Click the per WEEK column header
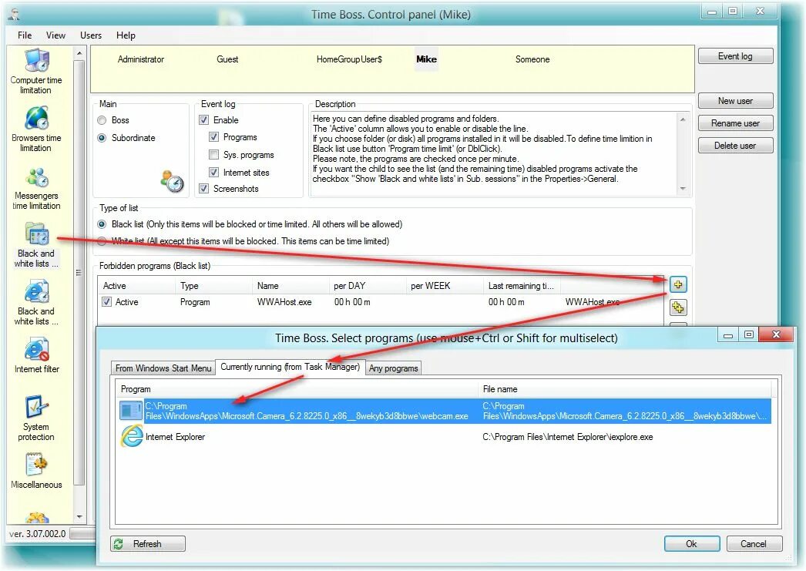Image resolution: width=806 pixels, height=571 pixels. pyautogui.click(x=445, y=286)
